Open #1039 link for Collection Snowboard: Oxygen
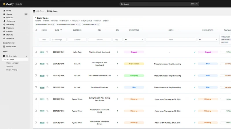 [x=42, y=123]
